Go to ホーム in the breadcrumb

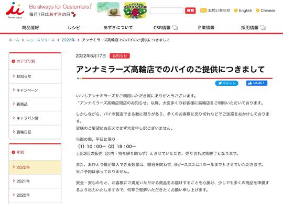tap(14, 40)
